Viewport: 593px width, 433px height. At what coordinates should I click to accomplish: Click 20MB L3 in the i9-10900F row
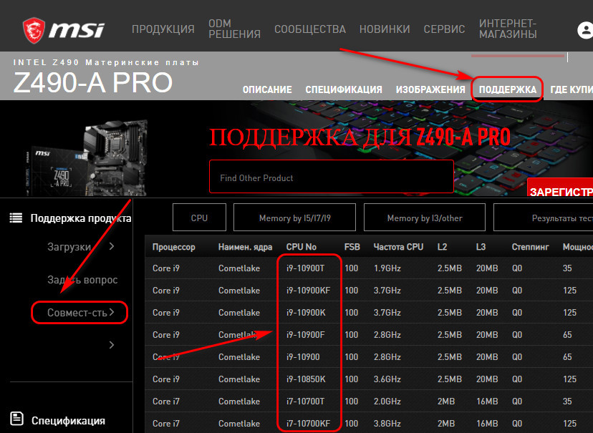pyautogui.click(x=487, y=335)
